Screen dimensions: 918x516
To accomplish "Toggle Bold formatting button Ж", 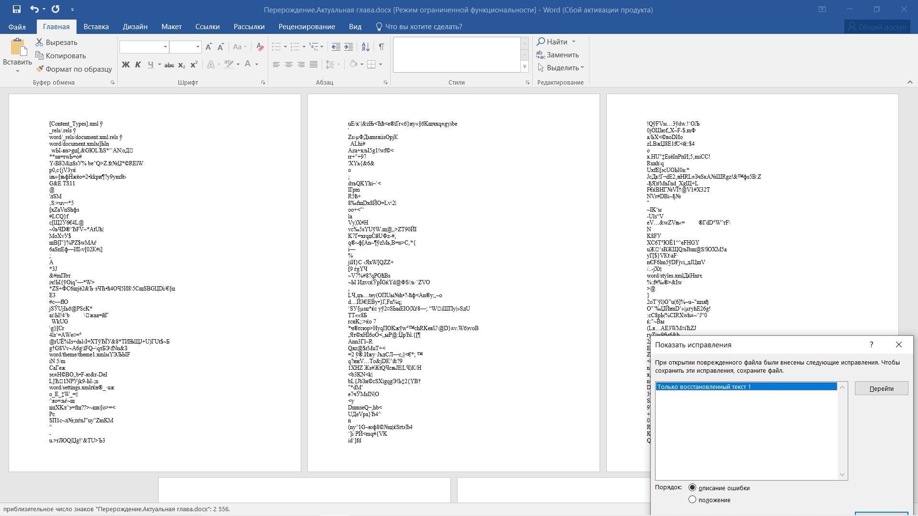I will (x=126, y=64).
